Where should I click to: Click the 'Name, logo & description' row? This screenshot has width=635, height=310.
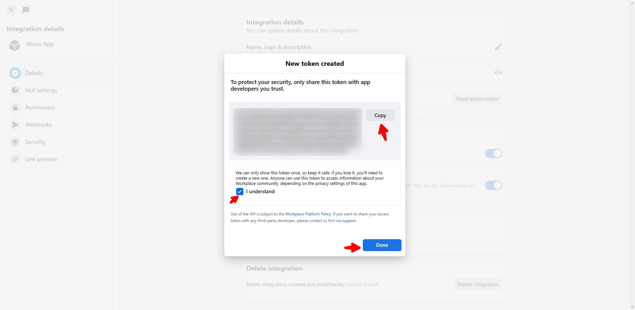click(374, 47)
